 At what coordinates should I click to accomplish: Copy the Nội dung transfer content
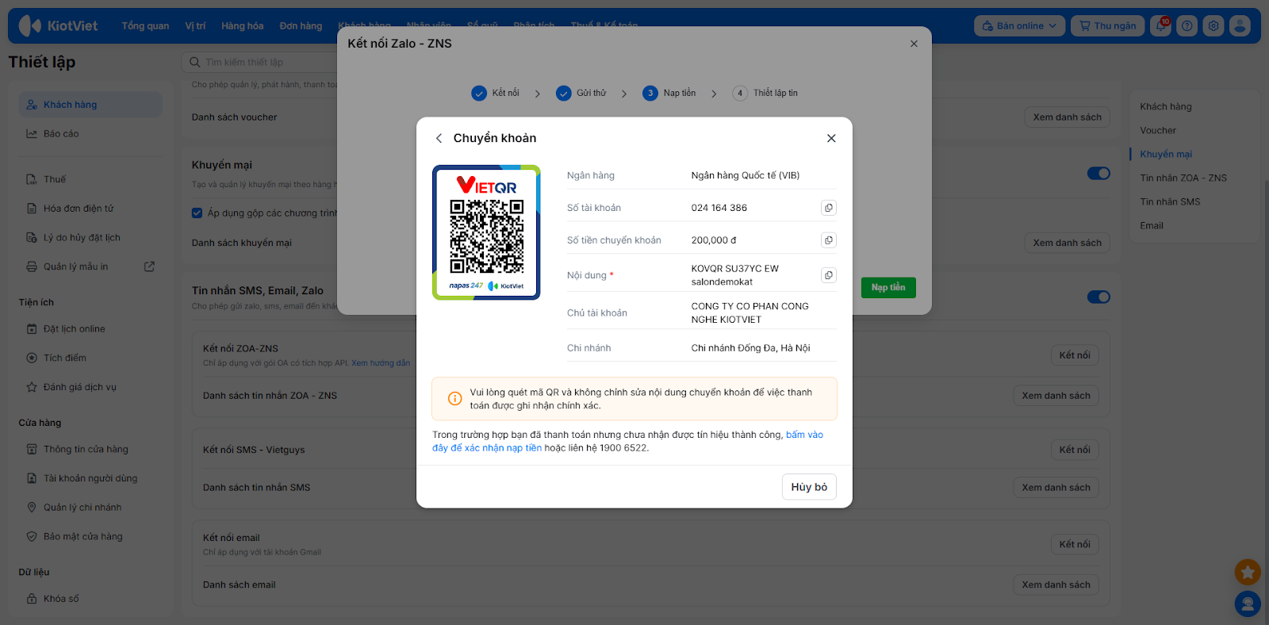(x=828, y=275)
